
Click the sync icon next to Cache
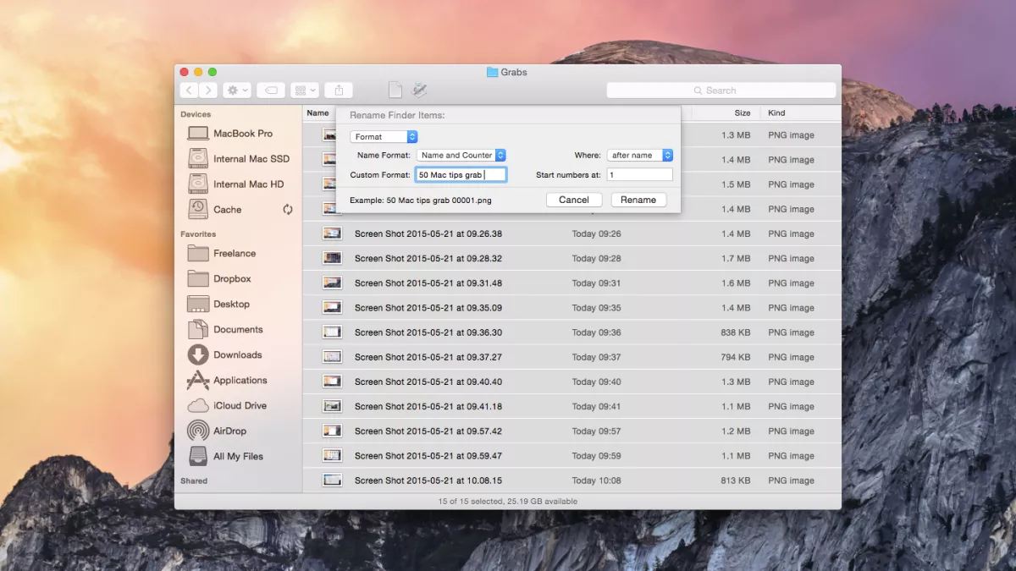coord(288,210)
